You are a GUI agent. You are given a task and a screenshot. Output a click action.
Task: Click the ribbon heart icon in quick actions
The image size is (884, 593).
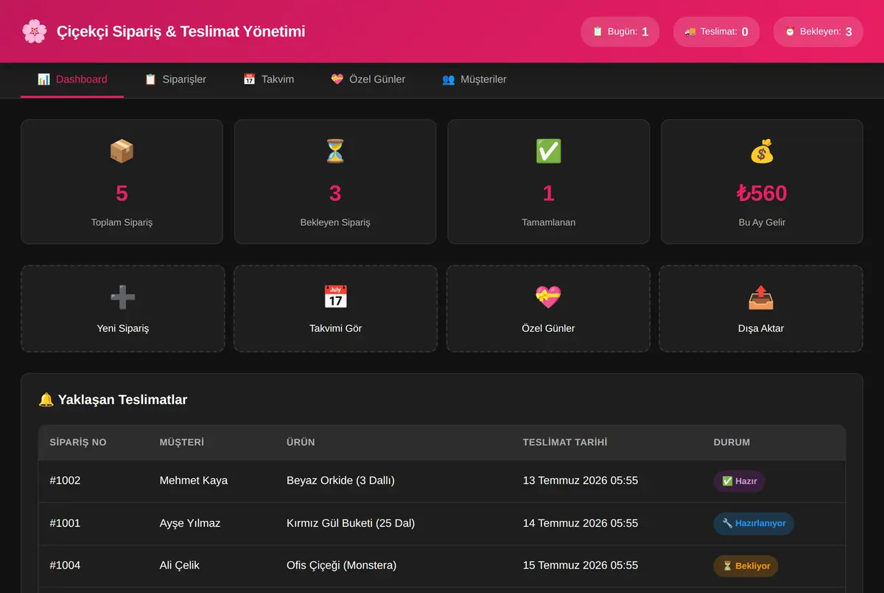tap(548, 297)
